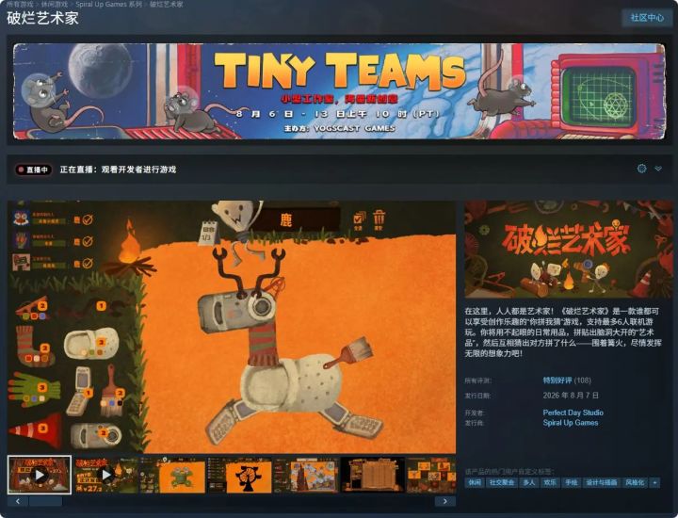Open the 手绘 tag
678x518 pixels.
pos(571,482)
